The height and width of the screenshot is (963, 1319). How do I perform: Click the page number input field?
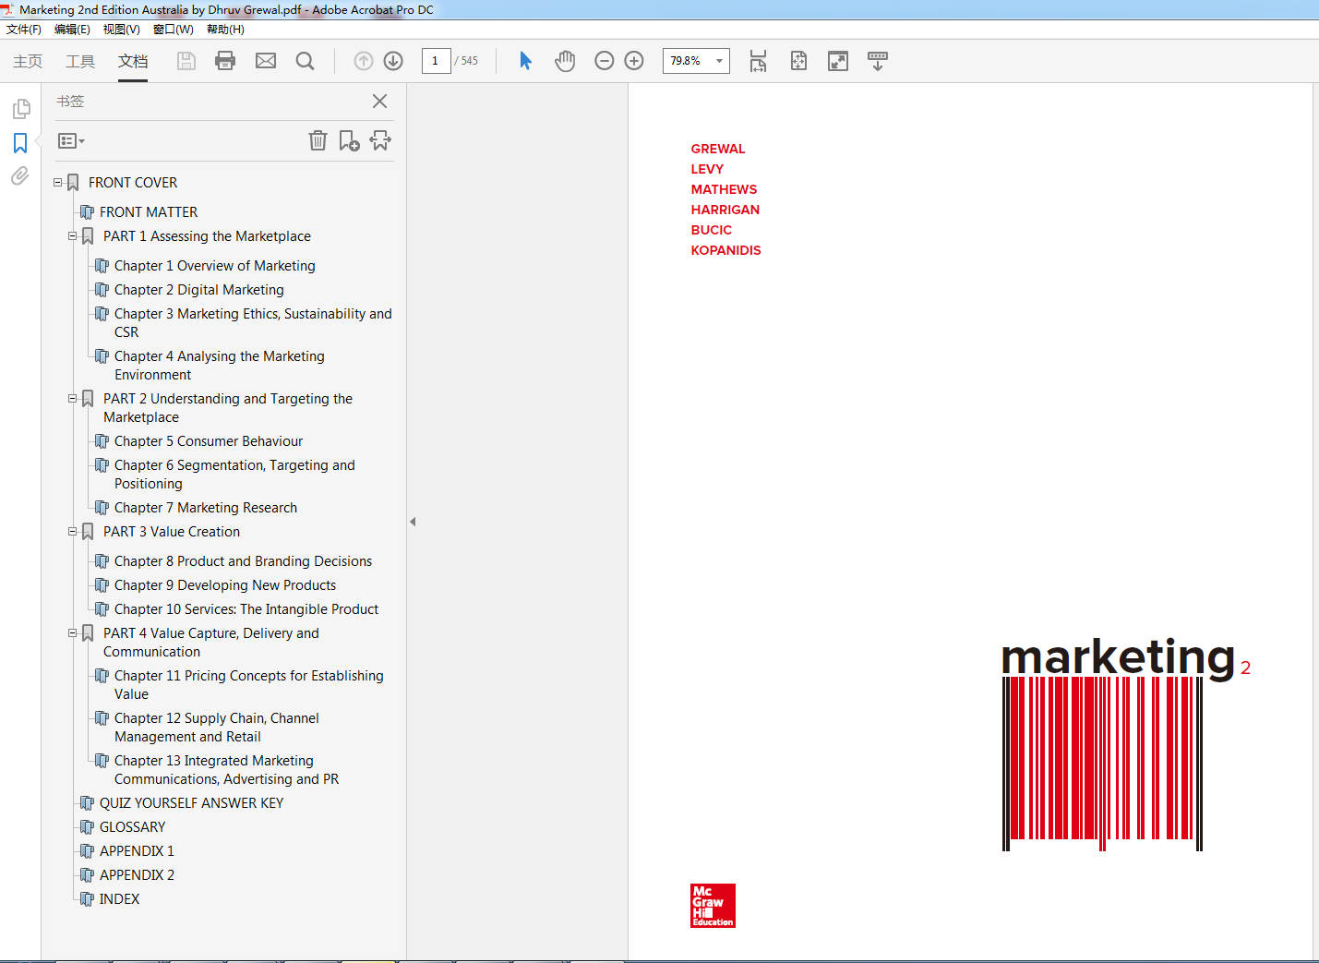click(436, 61)
